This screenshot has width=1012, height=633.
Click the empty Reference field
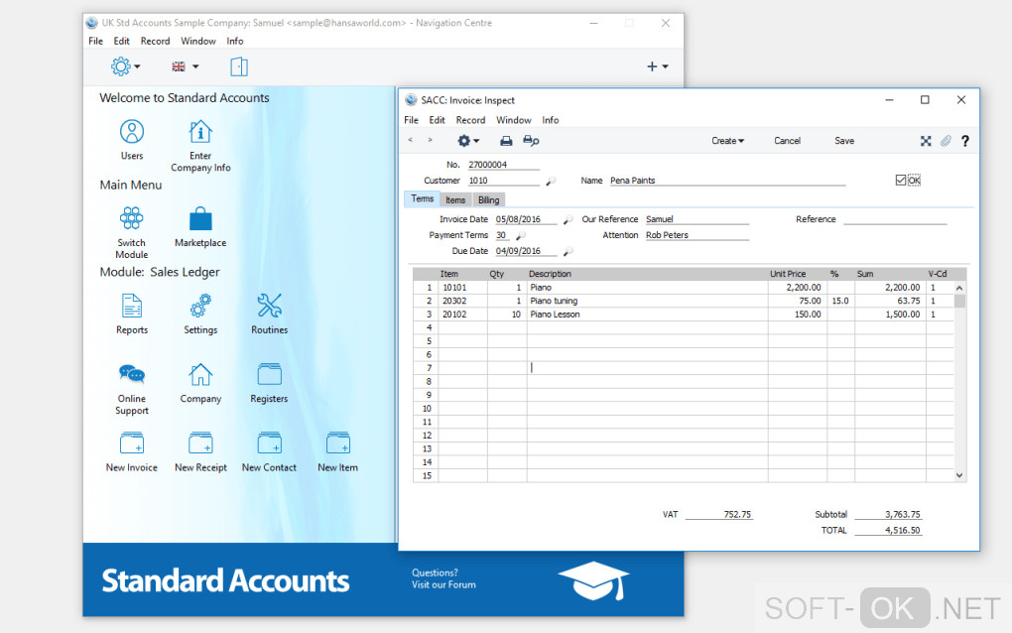[x=895, y=219]
